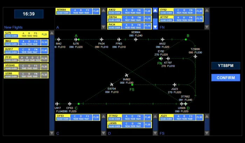The image size is (245, 143).
Task: Click highlighted down arrow beside PA34 strip
Action: click(x=155, y=27)
